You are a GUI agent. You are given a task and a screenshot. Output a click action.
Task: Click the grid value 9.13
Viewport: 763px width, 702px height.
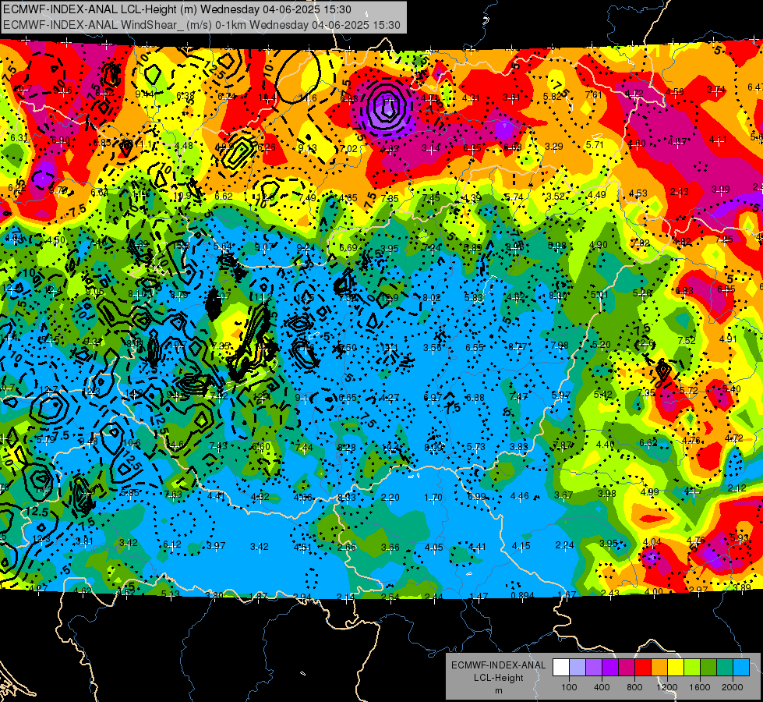tap(307, 148)
